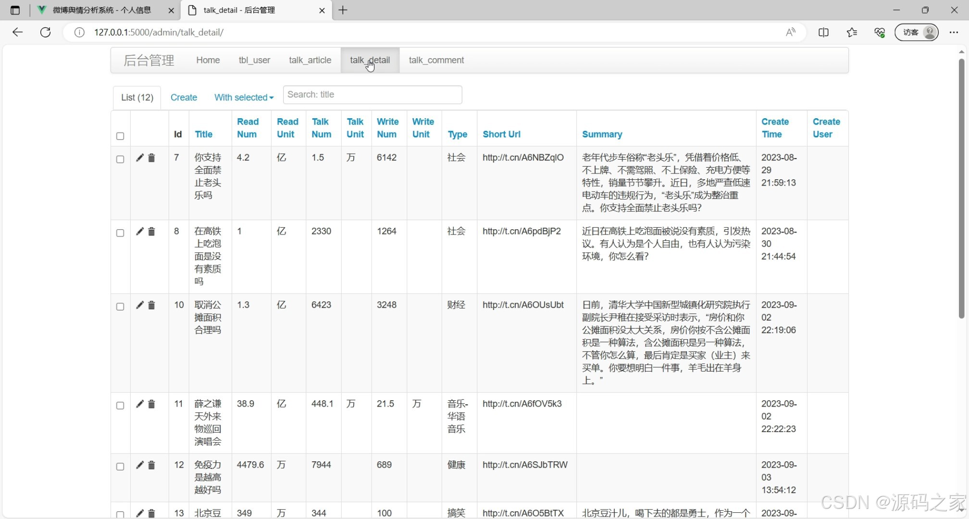
Task: Open the talk_comment menu item
Action: point(436,60)
